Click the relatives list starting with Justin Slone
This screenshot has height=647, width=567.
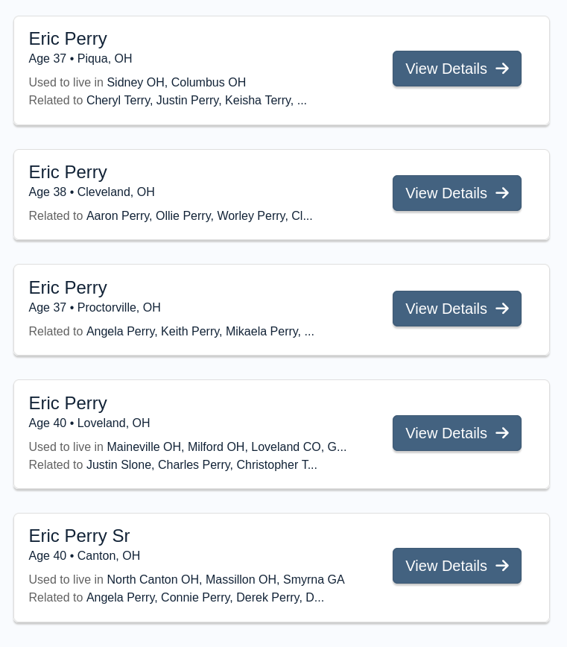coord(201,464)
